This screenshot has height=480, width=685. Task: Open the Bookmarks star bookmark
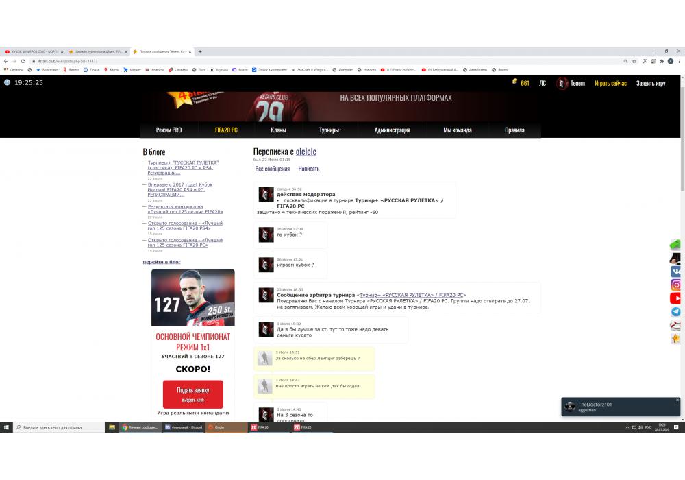(x=47, y=69)
